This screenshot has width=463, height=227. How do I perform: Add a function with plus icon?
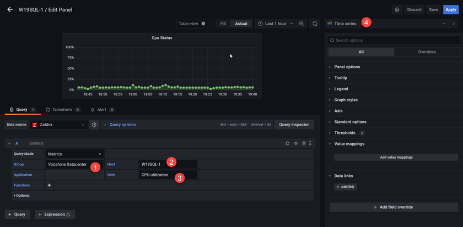49,186
